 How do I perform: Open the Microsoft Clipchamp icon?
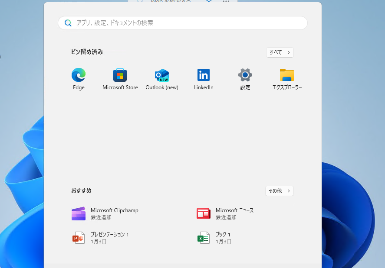tap(79, 213)
